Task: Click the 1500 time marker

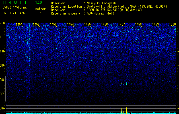Action: click(172, 25)
